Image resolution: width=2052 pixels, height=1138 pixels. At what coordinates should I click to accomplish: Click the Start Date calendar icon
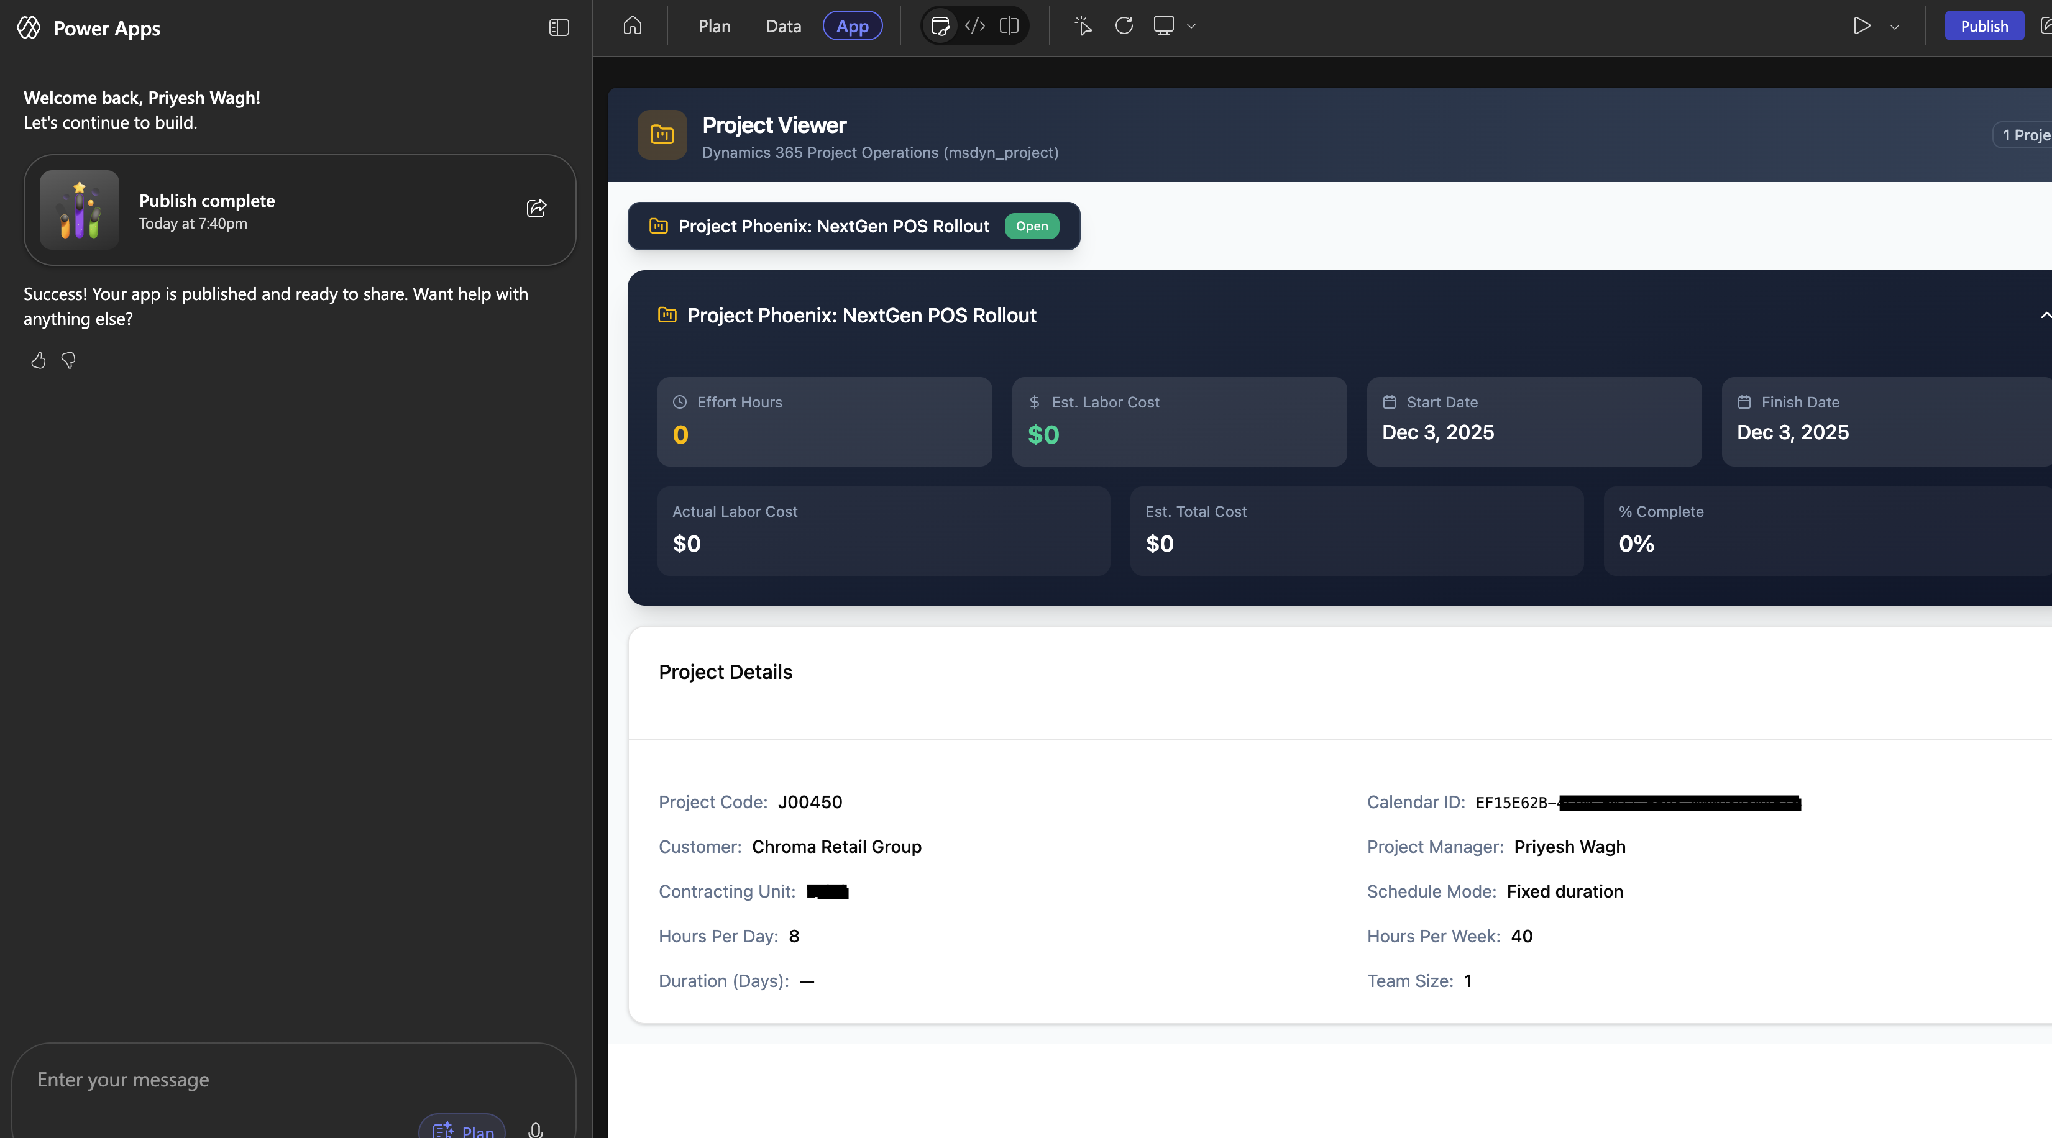pyautogui.click(x=1390, y=402)
